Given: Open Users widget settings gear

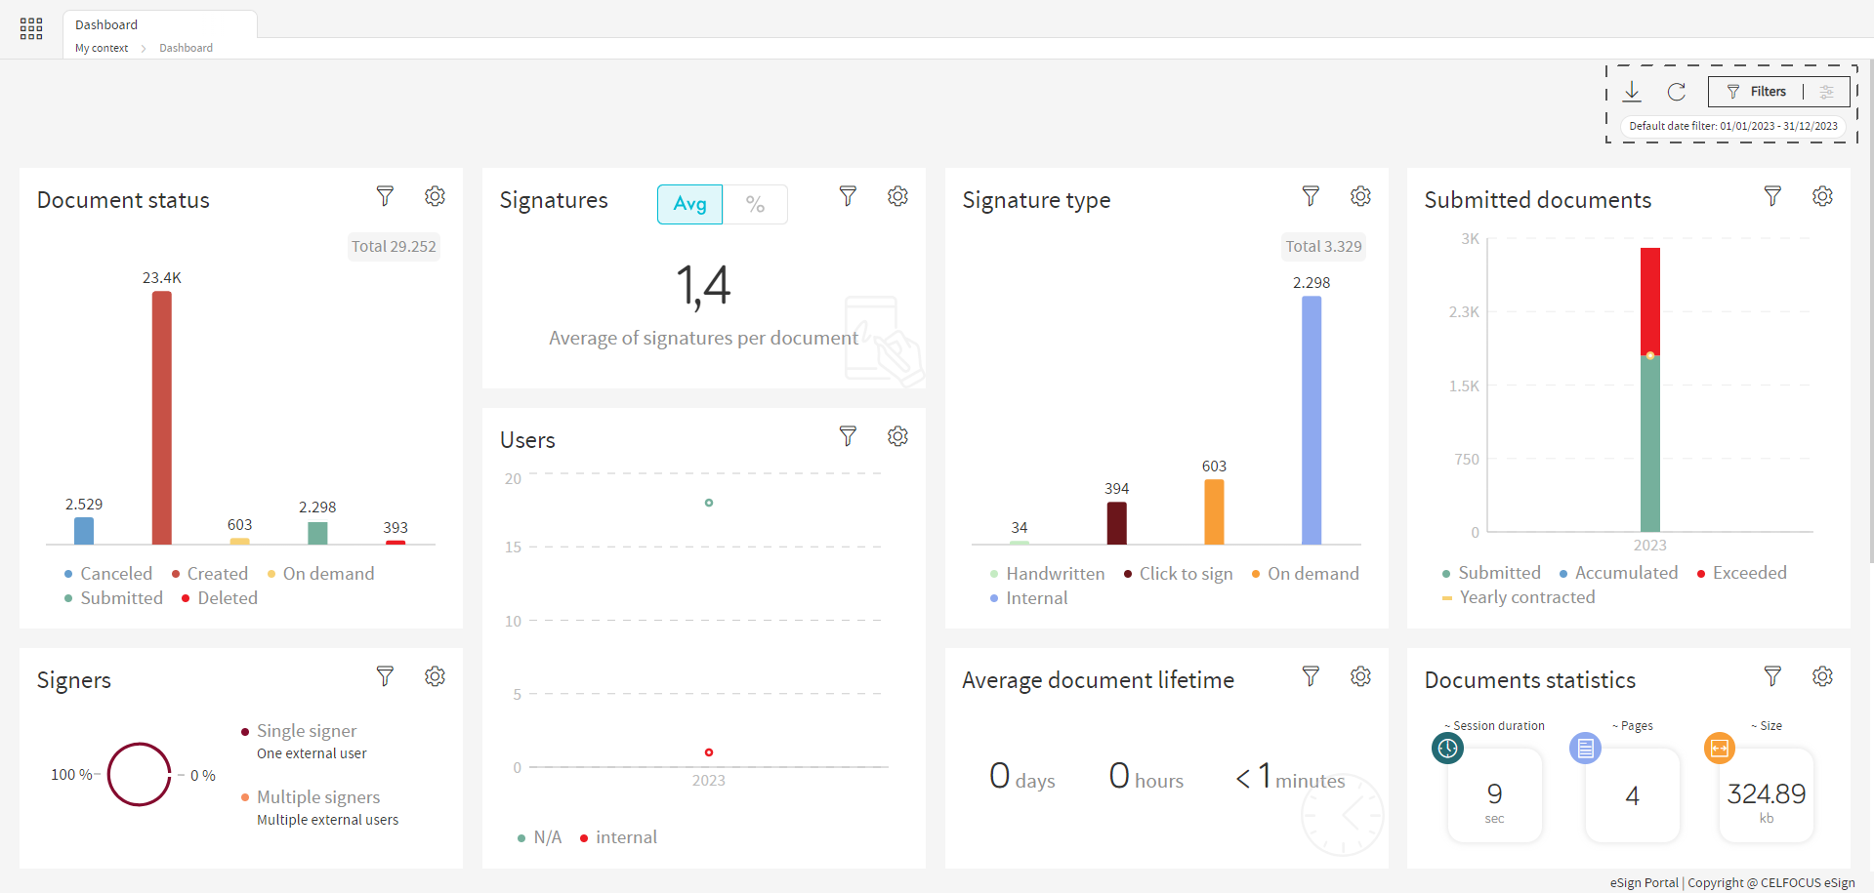Looking at the screenshot, I should 897,436.
